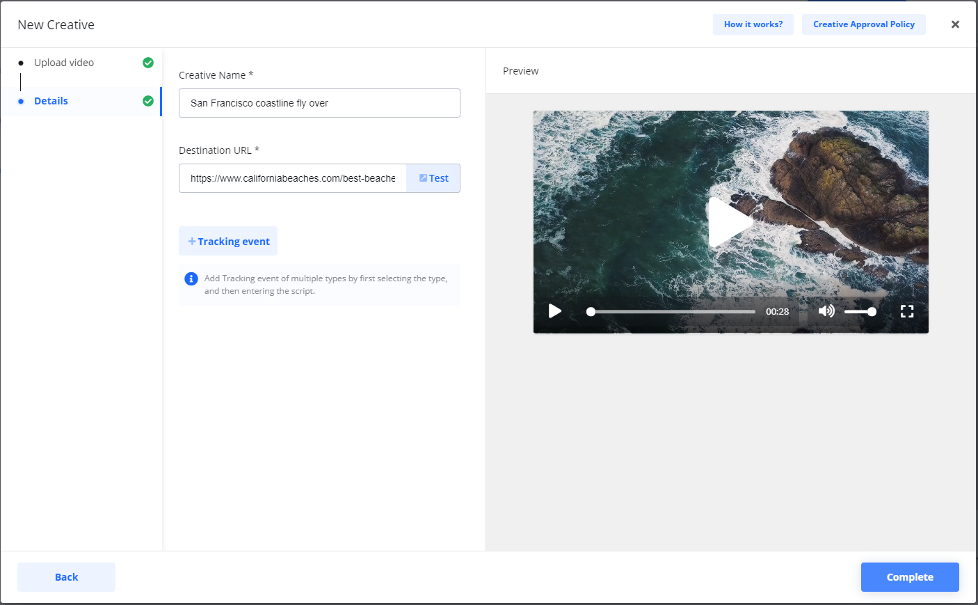Click into the Destination URL field
The image size is (978, 605).
tap(293, 178)
